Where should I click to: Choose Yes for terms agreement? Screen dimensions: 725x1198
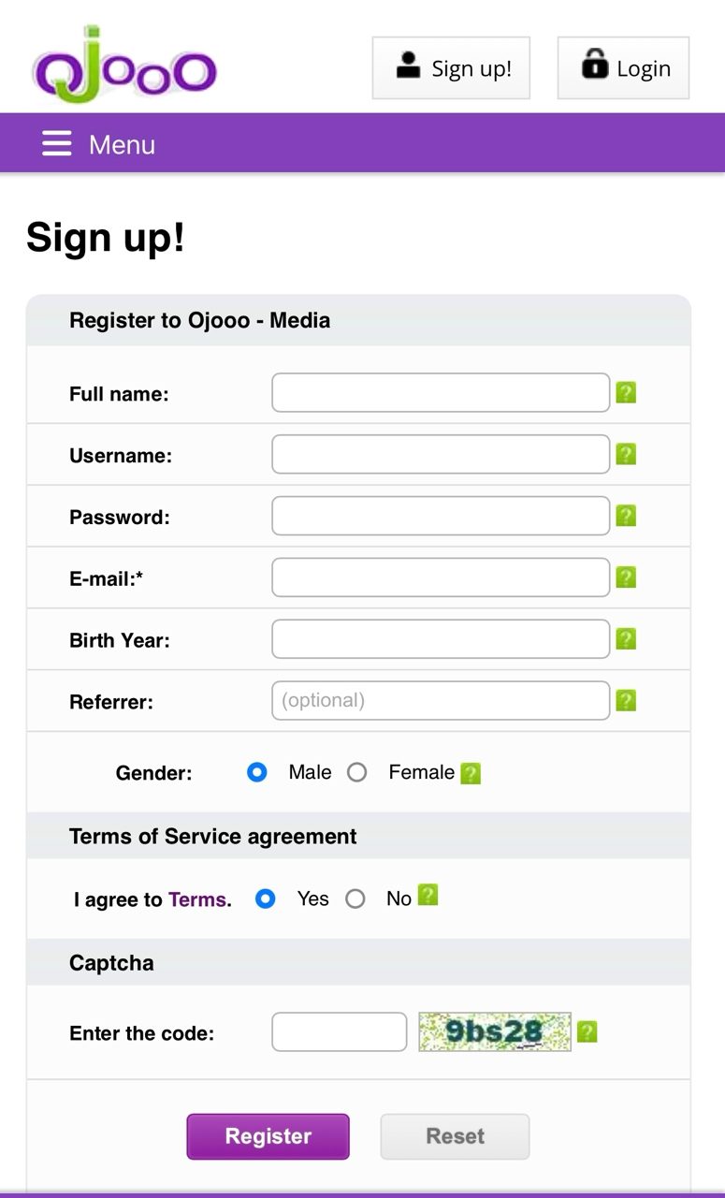(266, 898)
